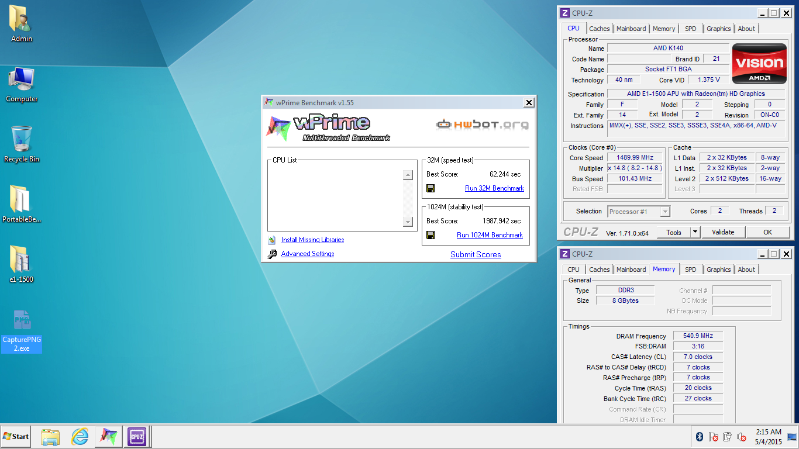Click the top CPU-Z window title icon

[565, 13]
